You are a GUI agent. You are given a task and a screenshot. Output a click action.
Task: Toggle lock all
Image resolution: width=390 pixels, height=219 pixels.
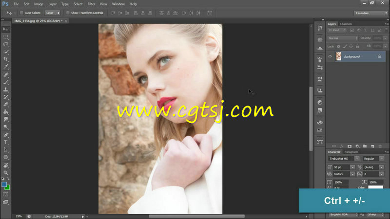click(x=357, y=46)
